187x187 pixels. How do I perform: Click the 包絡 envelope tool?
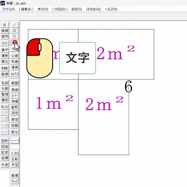(5, 83)
